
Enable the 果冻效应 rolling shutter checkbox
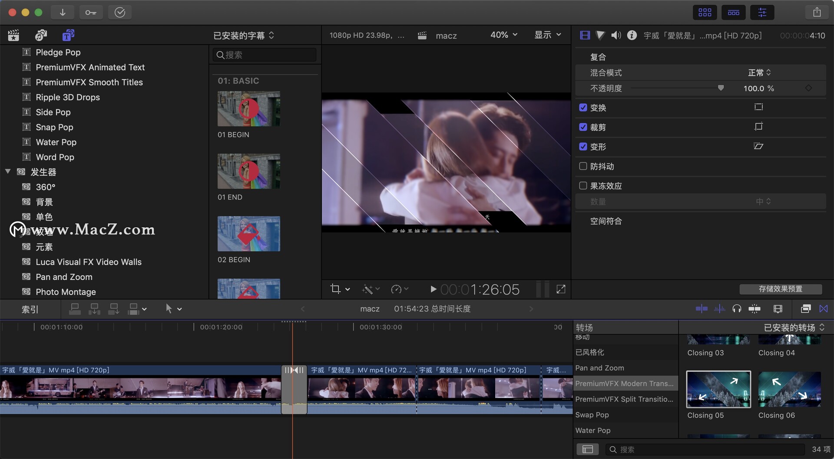[x=583, y=186]
